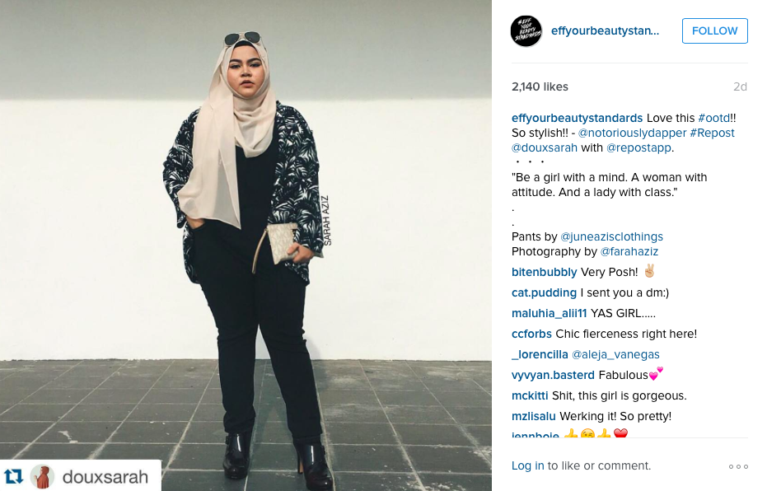
Task: Click the 2d post timestamp
Action: [740, 87]
